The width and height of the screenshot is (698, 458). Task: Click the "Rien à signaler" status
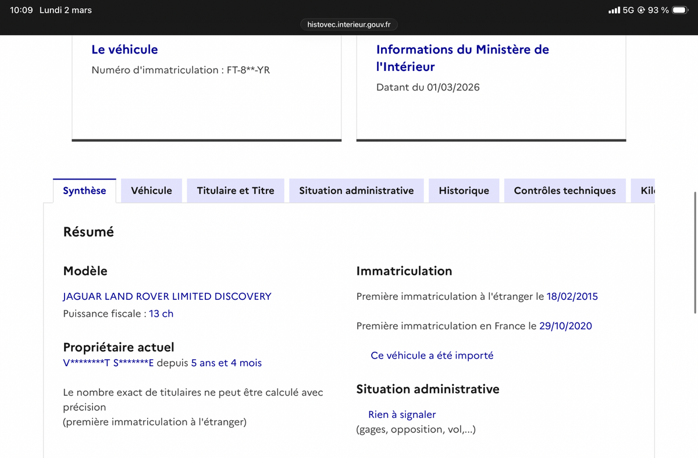(402, 414)
